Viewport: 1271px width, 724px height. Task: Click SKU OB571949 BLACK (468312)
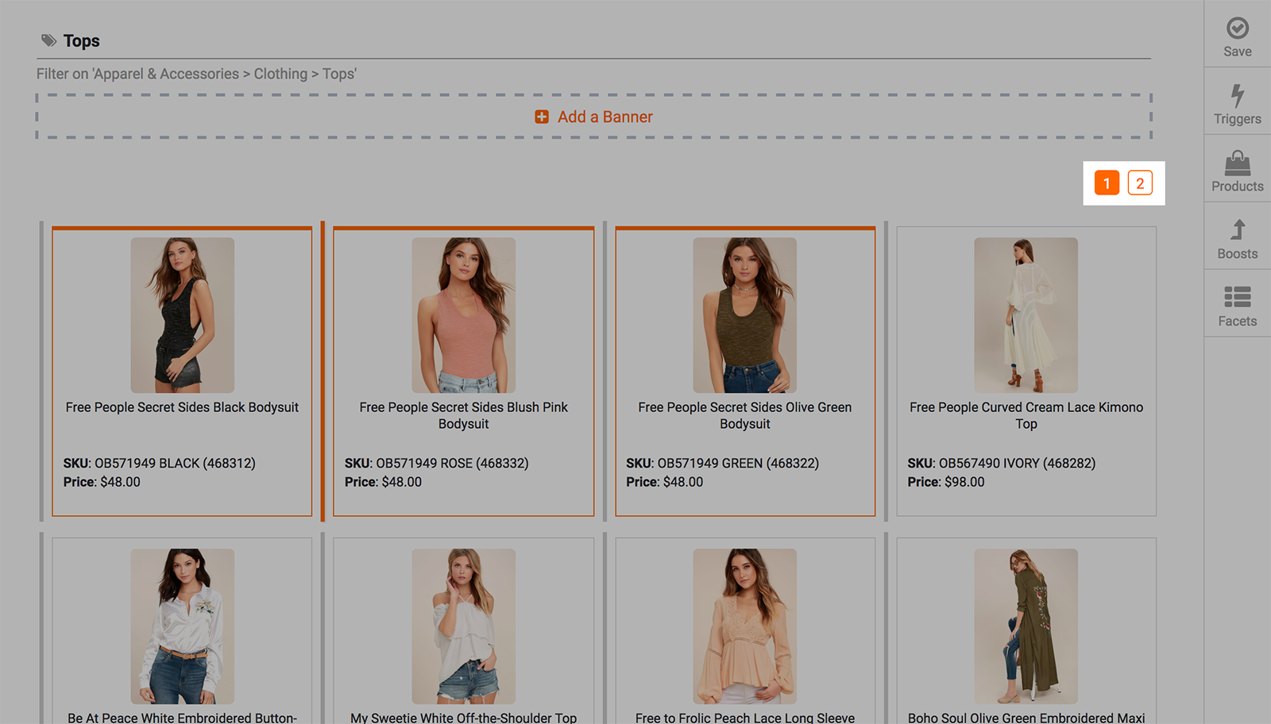click(x=160, y=463)
